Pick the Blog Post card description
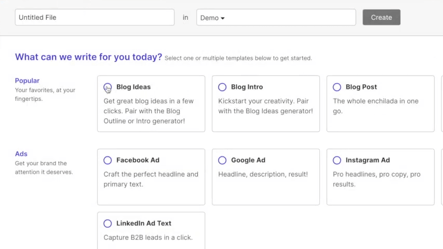This screenshot has width=443, height=249. 375,106
